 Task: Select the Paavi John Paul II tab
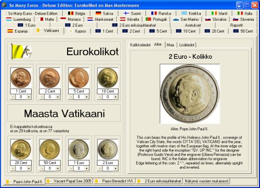(x=24, y=182)
